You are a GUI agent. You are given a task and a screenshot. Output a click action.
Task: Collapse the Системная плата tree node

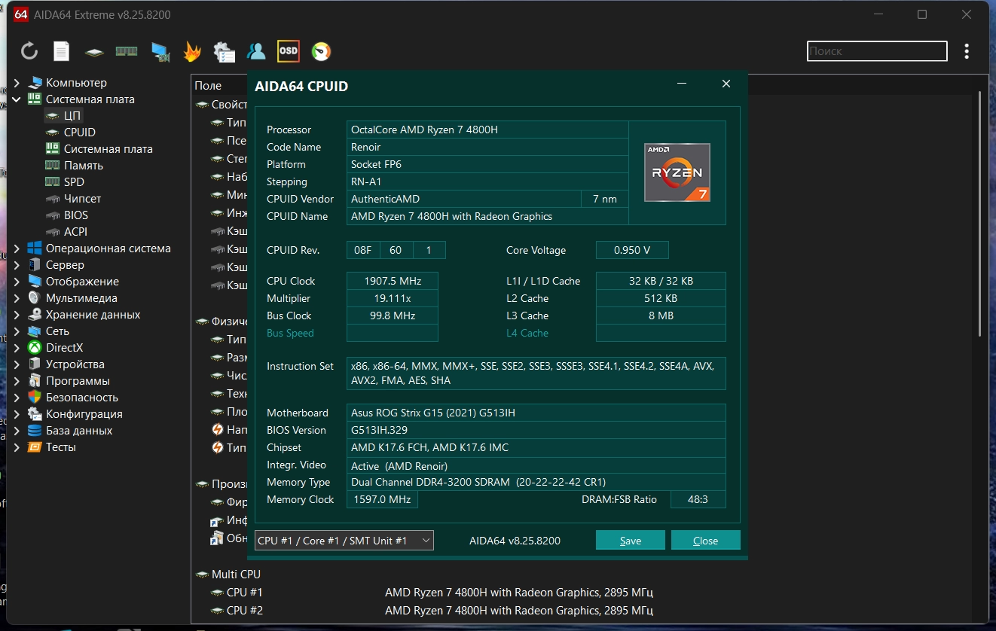[17, 99]
